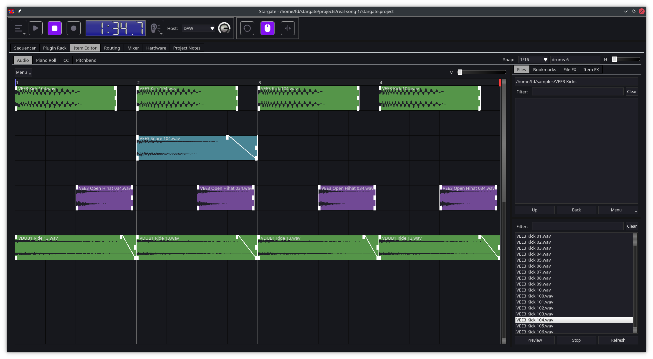Screen dimensions: 653x359
Task: Preview the selected sample
Action: point(535,340)
